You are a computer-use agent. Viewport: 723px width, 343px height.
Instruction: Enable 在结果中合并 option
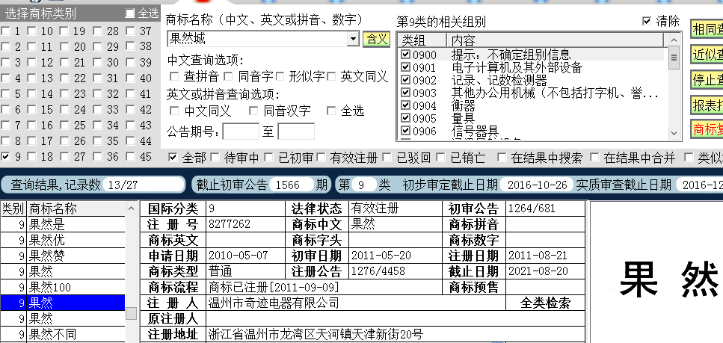click(595, 158)
